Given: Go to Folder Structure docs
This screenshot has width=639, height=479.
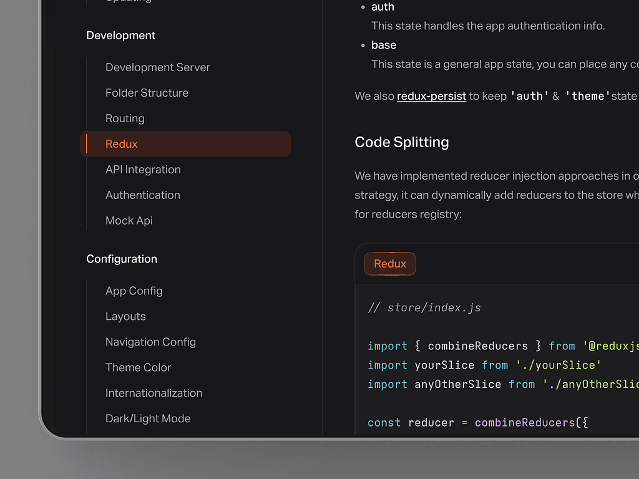Looking at the screenshot, I should click(147, 93).
